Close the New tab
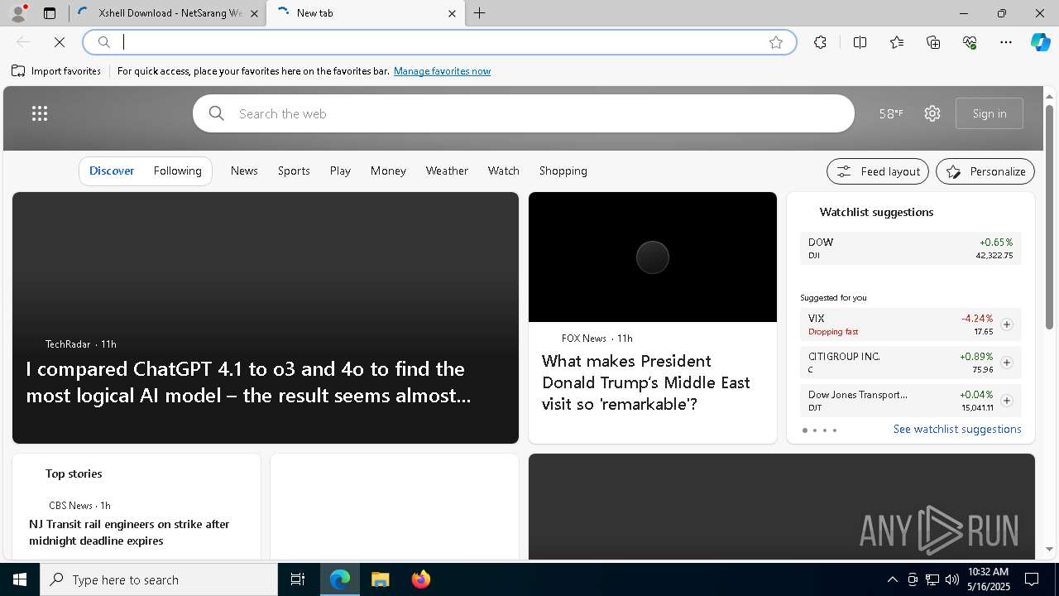This screenshot has height=596, width=1059. [452, 13]
